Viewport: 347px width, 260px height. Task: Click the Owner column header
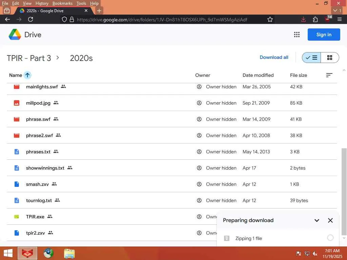pos(203,75)
